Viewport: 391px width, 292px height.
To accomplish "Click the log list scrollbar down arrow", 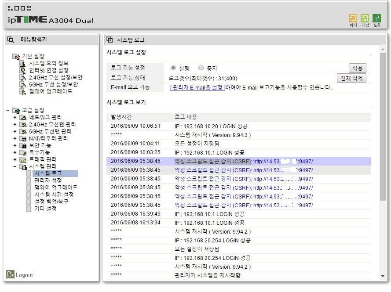I will [x=383, y=276].
